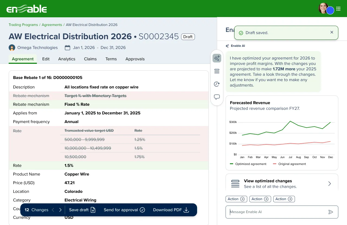Click the Message Enable AI input field
The image size is (347, 225).
(282, 212)
